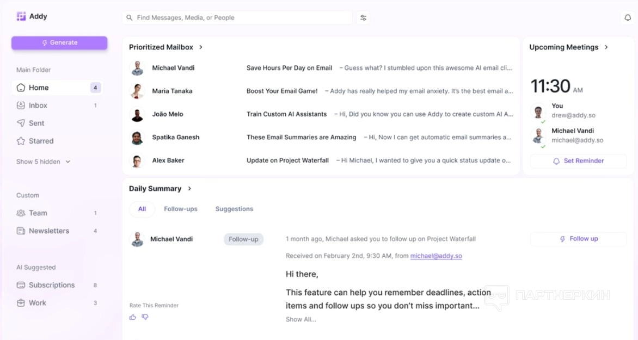
Task: Open the Subscriptions folder
Action: [x=52, y=285]
